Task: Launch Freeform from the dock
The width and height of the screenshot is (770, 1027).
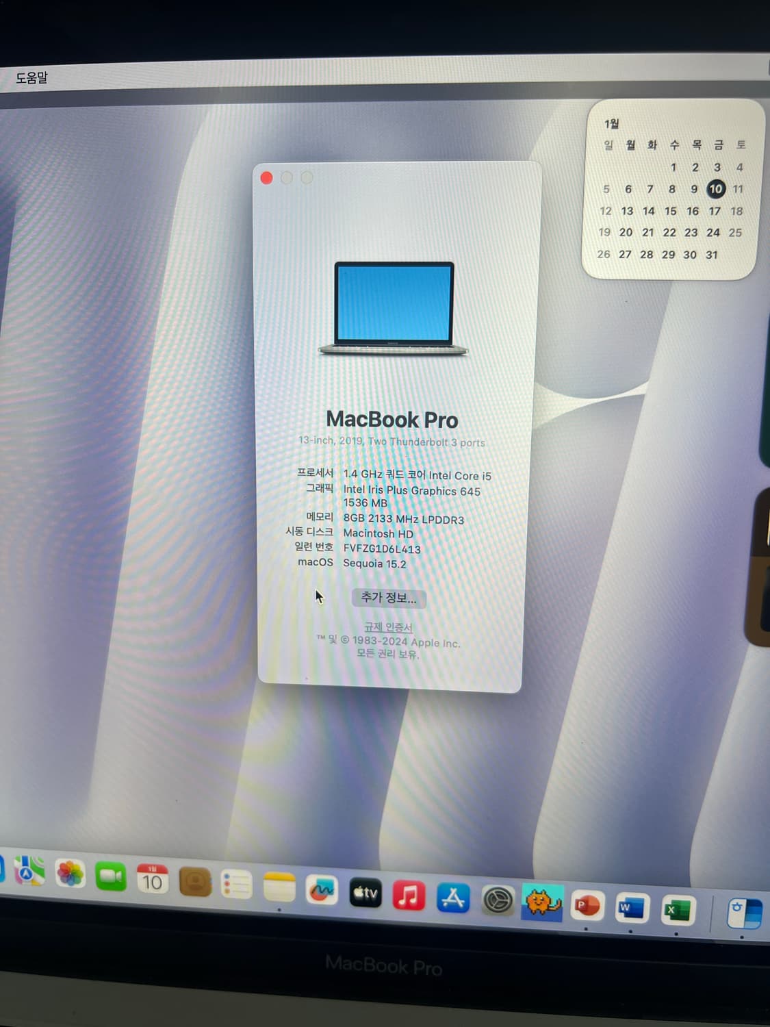Action: pos(322,890)
